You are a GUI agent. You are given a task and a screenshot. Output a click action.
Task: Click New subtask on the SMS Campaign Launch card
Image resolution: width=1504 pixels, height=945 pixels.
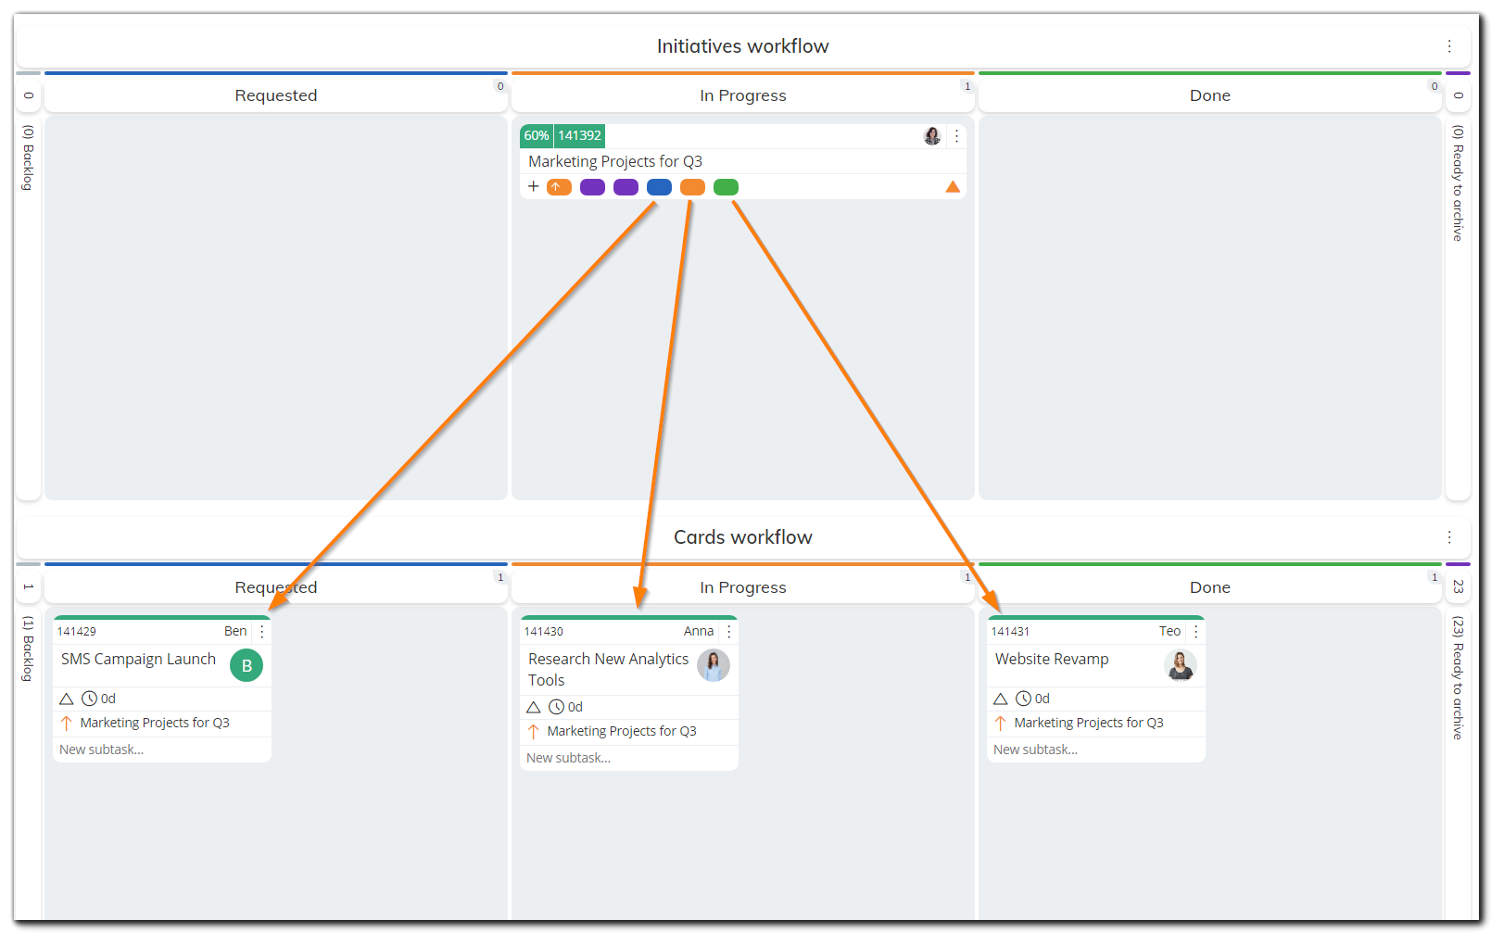pyautogui.click(x=101, y=749)
